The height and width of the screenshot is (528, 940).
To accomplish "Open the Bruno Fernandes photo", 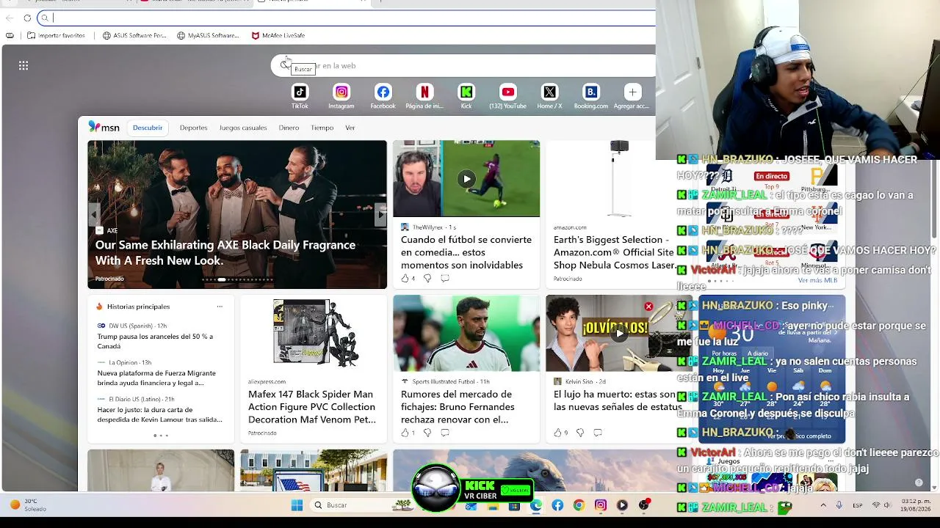I will pos(466,333).
